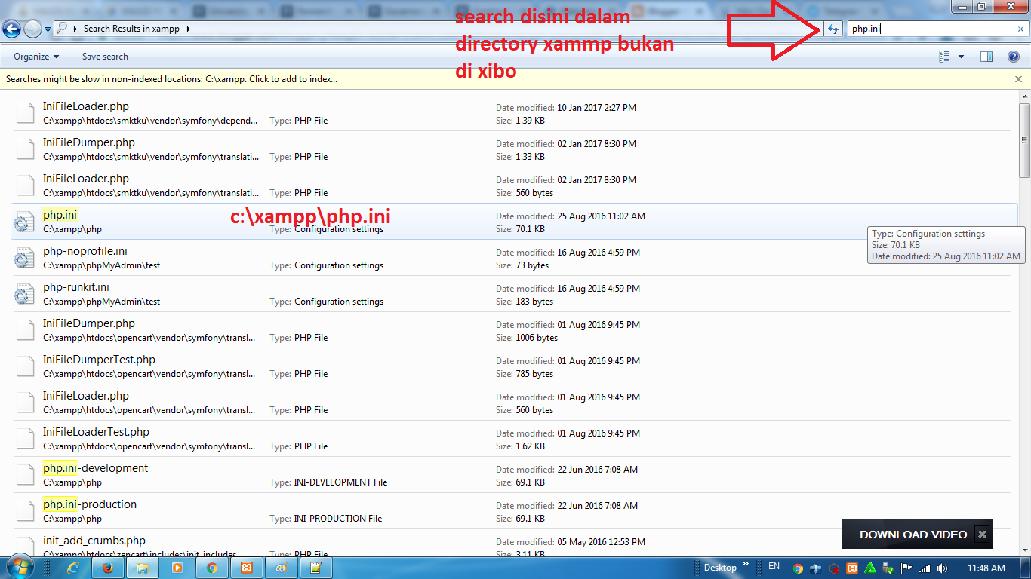
Task: Click the php-runkit.ini gear icon
Action: [25, 294]
